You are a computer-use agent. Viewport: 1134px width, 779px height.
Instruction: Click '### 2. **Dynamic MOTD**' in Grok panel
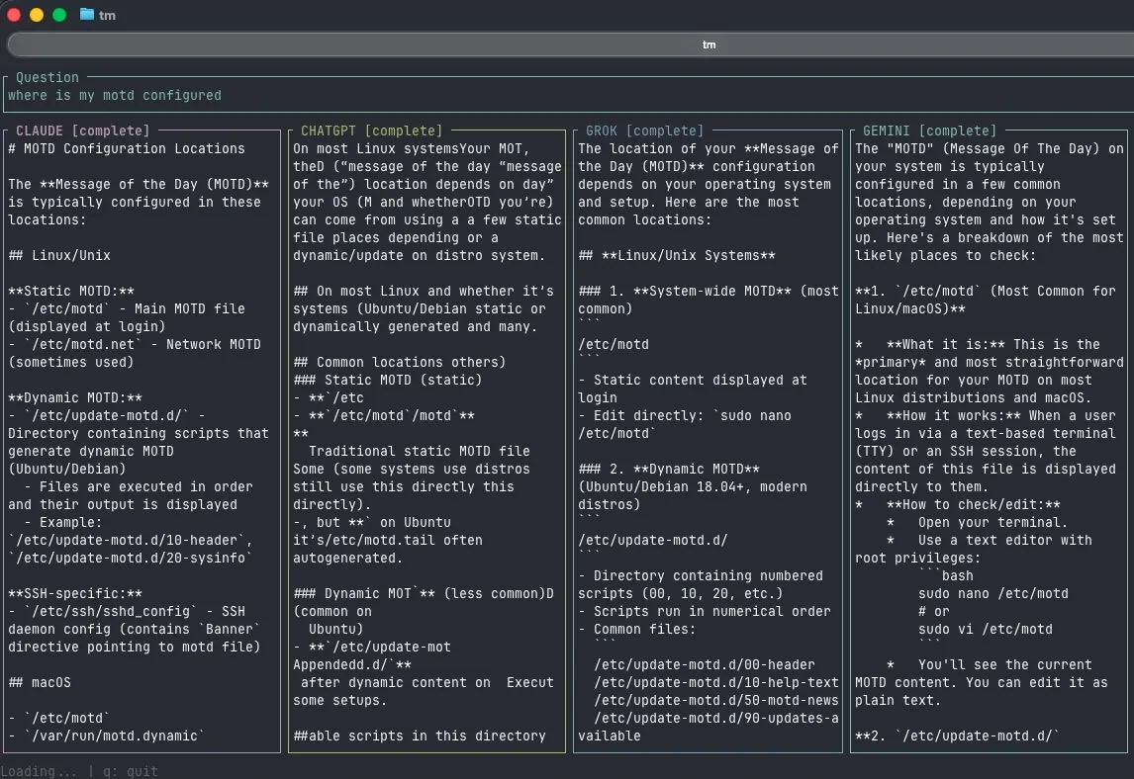[x=669, y=470]
